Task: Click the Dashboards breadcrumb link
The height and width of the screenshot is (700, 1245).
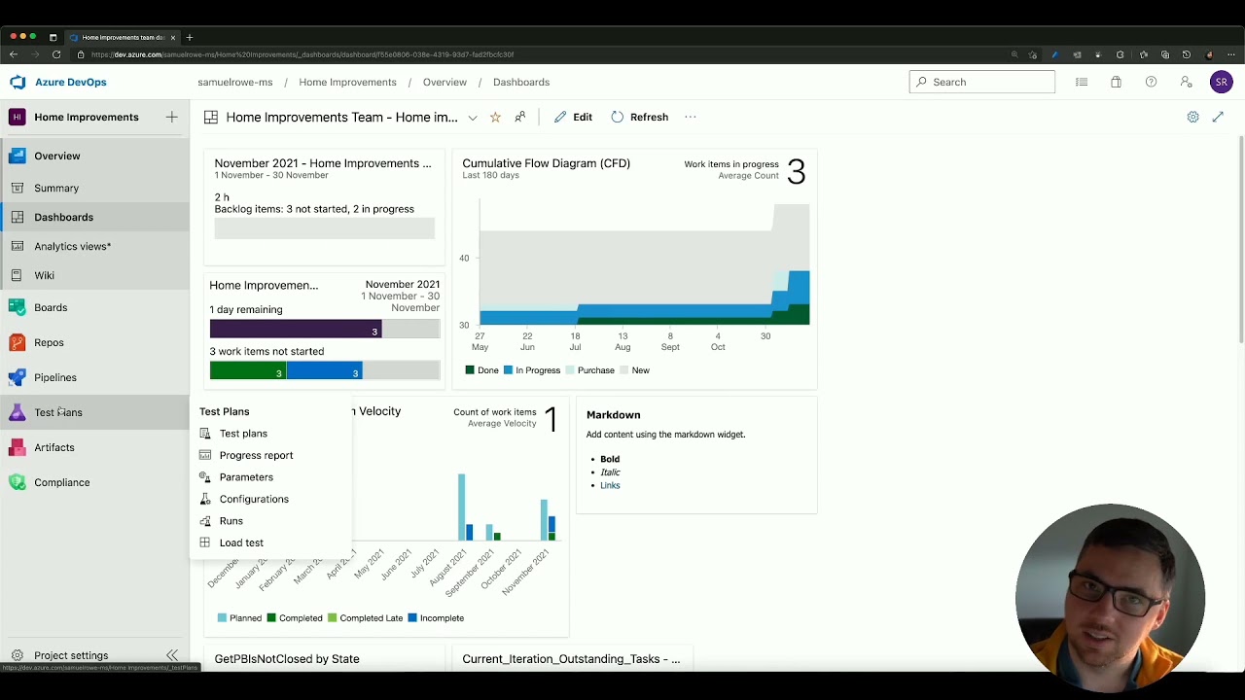Action: pyautogui.click(x=521, y=82)
